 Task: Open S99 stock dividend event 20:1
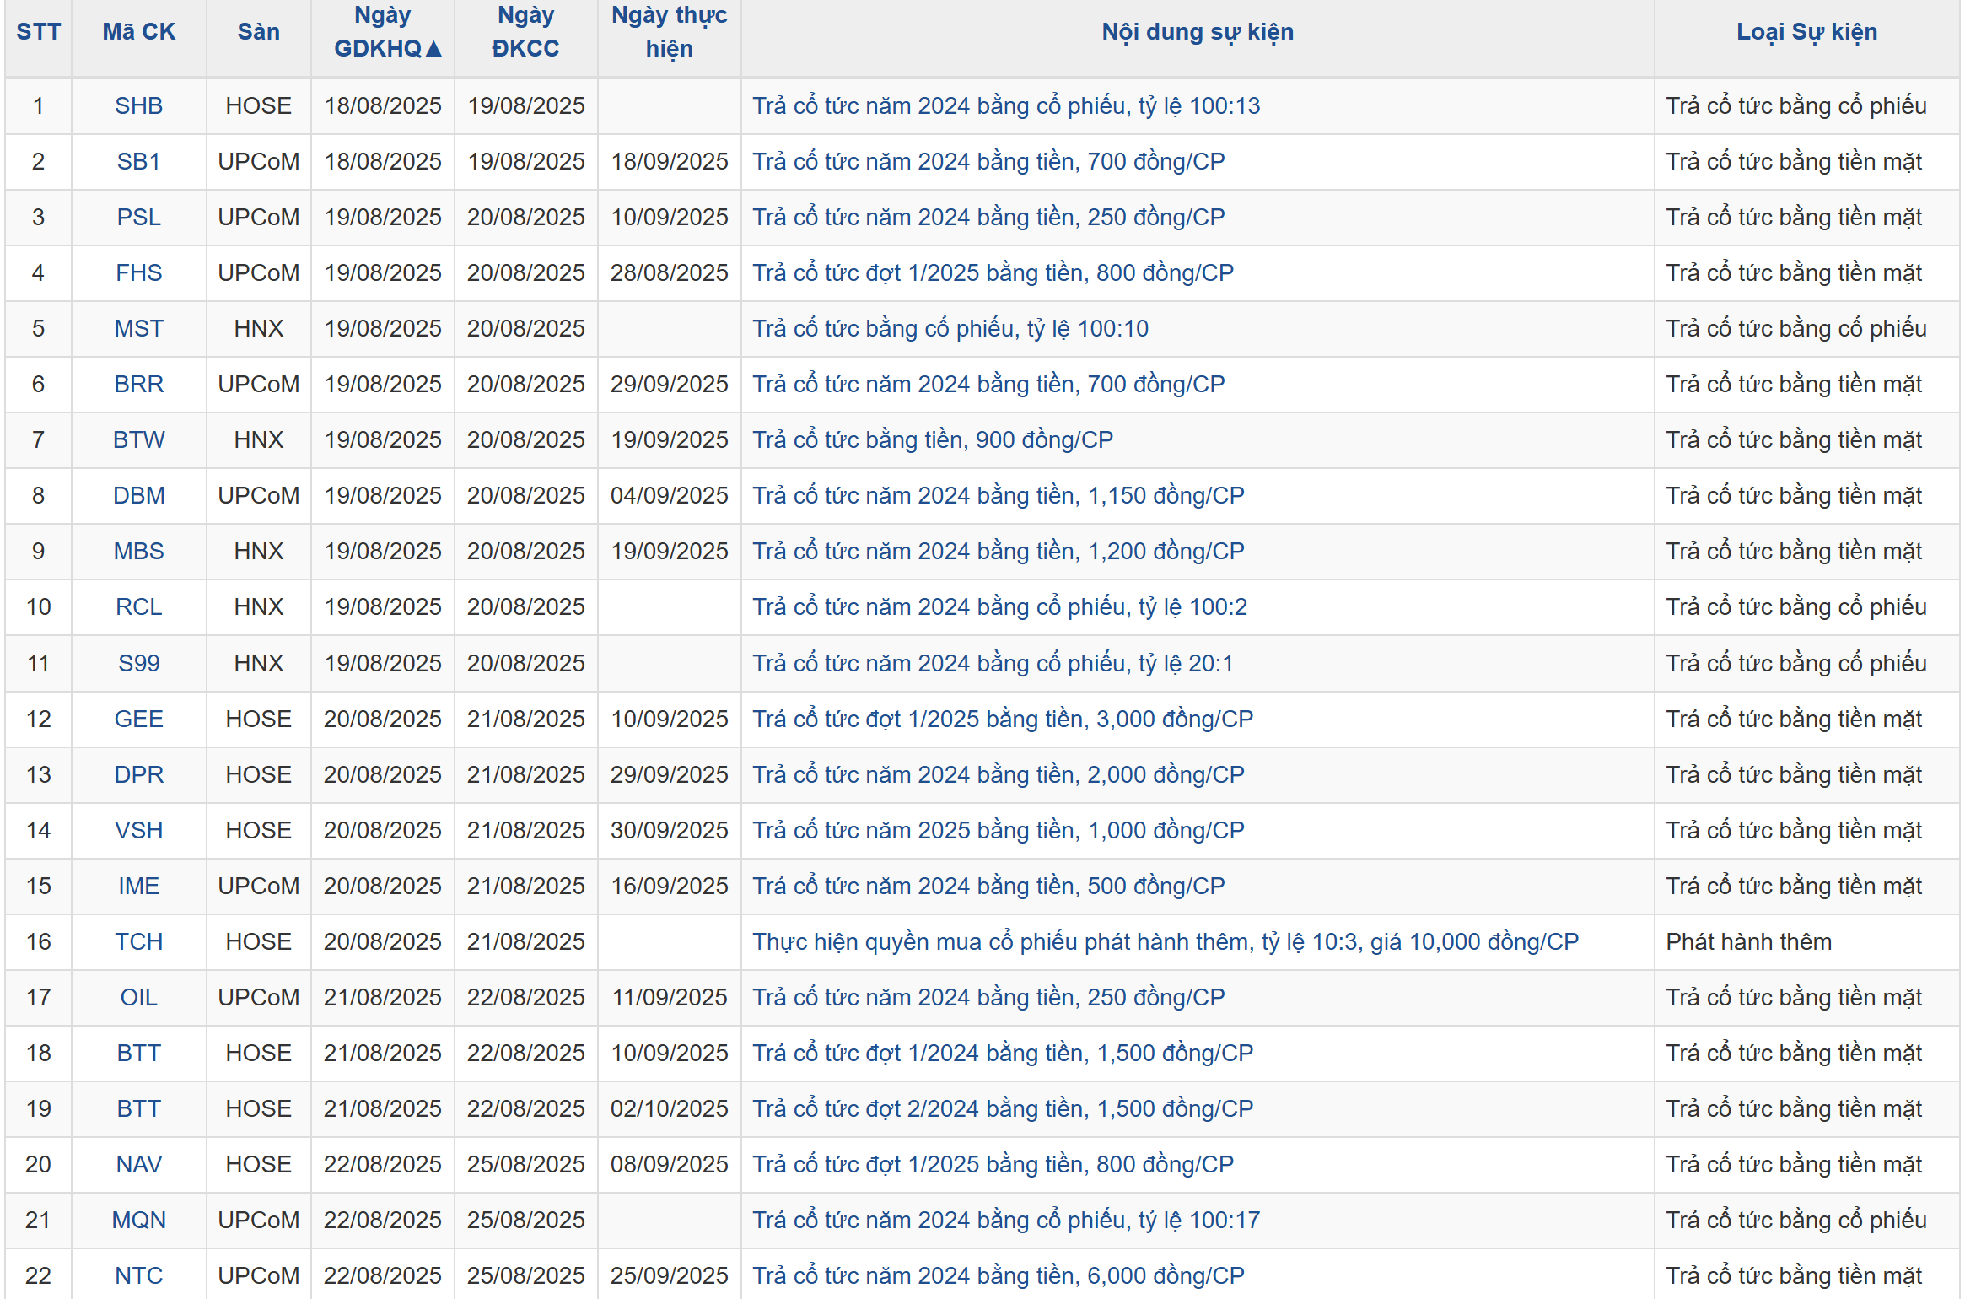(x=993, y=664)
